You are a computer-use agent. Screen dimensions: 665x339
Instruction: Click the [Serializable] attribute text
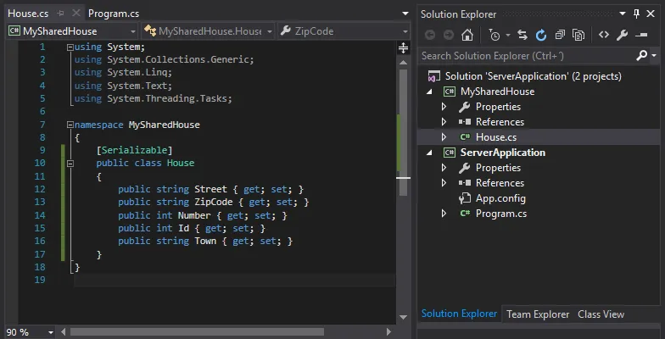pos(134,151)
